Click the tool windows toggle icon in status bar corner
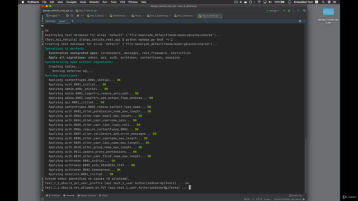 point(43,199)
